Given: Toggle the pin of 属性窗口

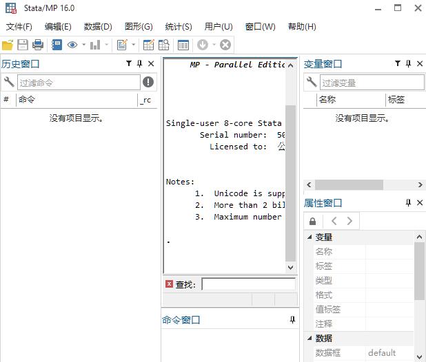Looking at the screenshot, I should [408, 202].
